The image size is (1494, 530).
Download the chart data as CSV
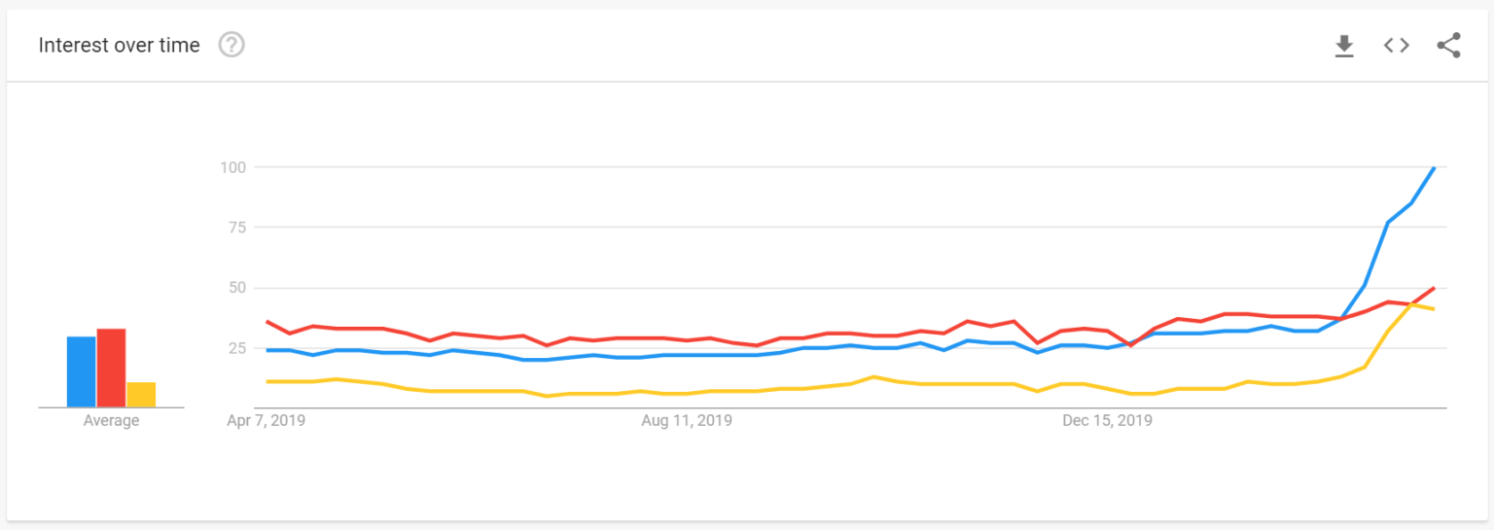click(x=1344, y=46)
